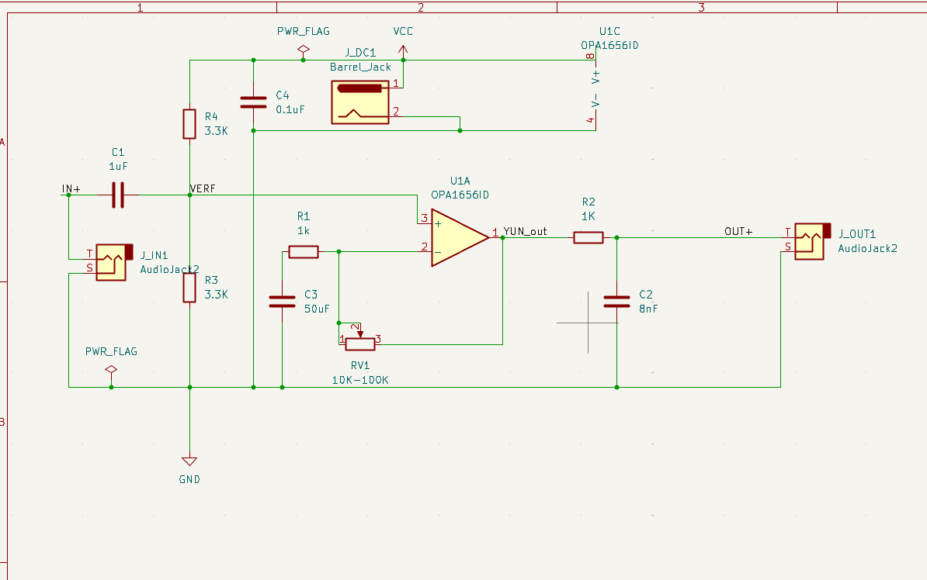
Task: Click the VERF net label
Action: point(203,188)
